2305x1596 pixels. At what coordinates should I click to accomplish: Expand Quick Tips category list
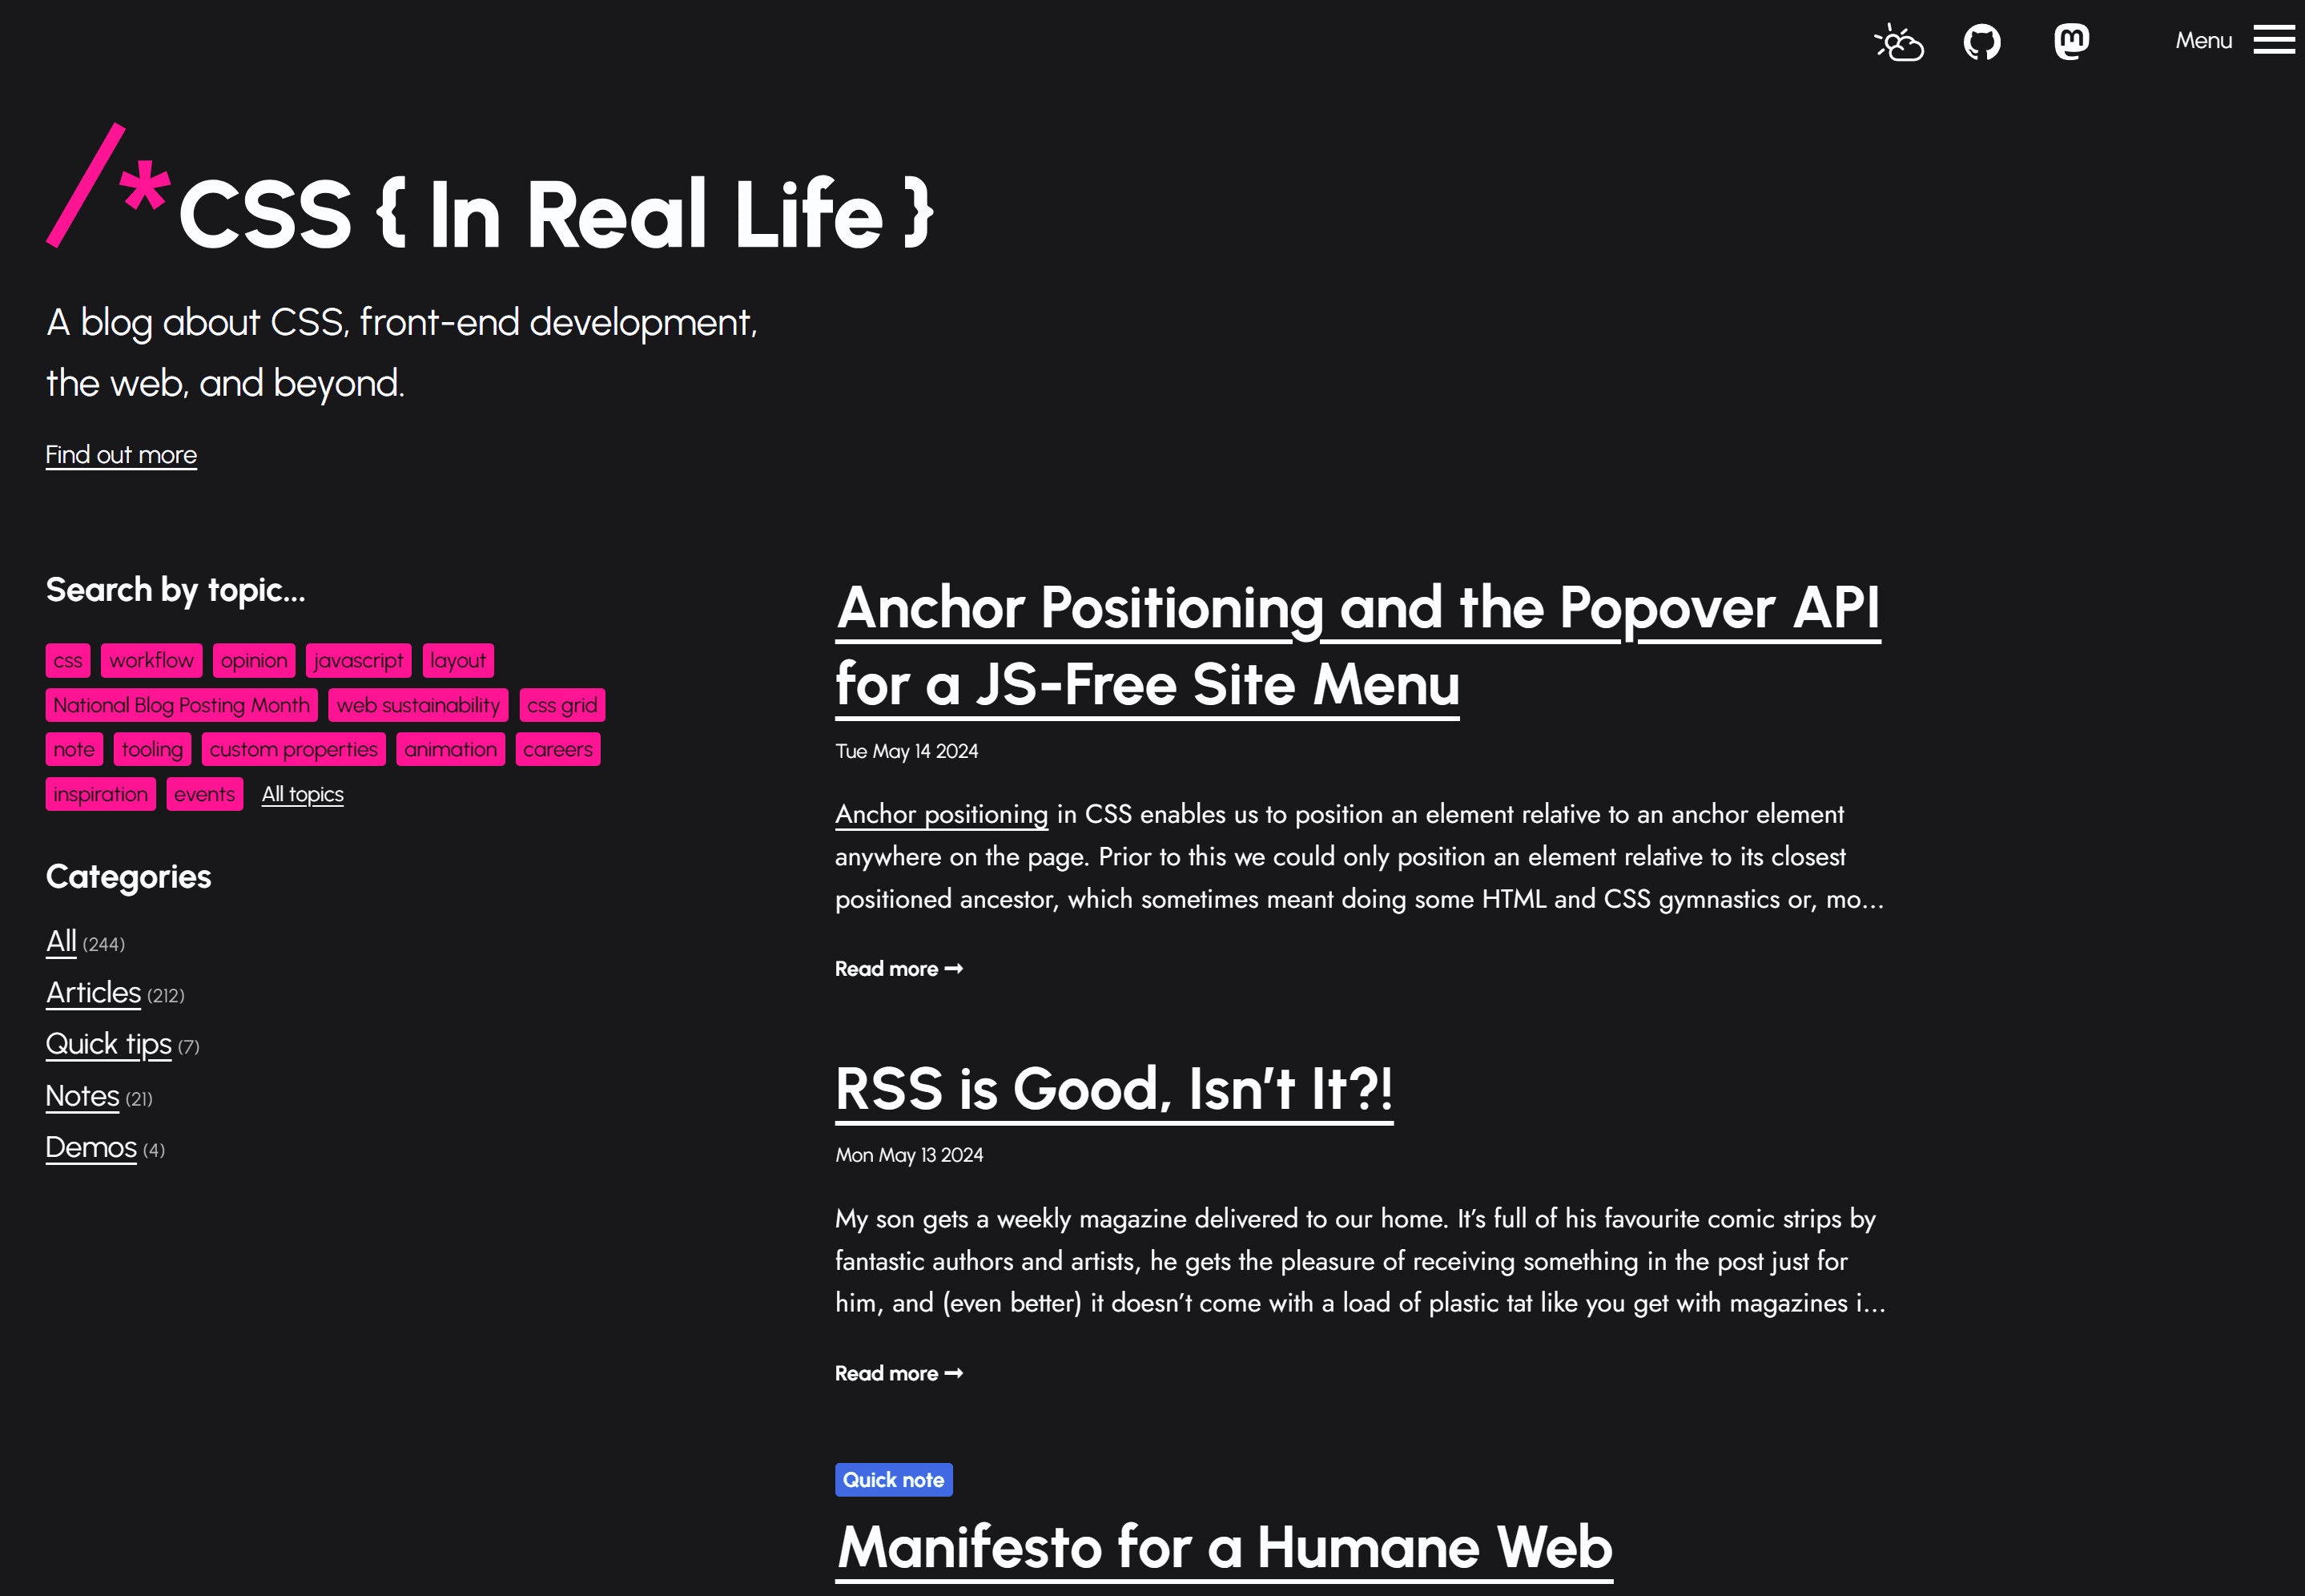107,1044
